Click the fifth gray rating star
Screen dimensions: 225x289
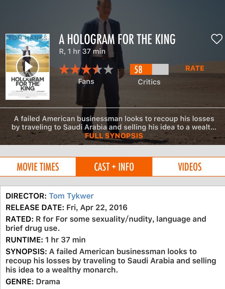108,69
